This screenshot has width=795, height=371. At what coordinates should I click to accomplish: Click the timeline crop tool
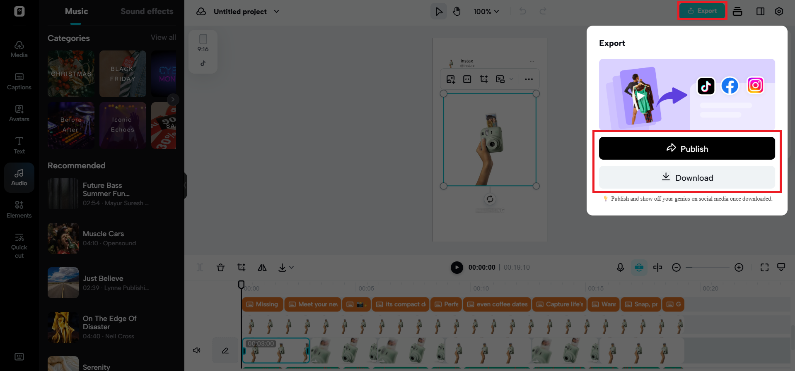coord(242,268)
